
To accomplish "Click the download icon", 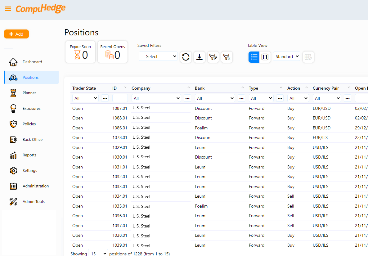I will [200, 57].
